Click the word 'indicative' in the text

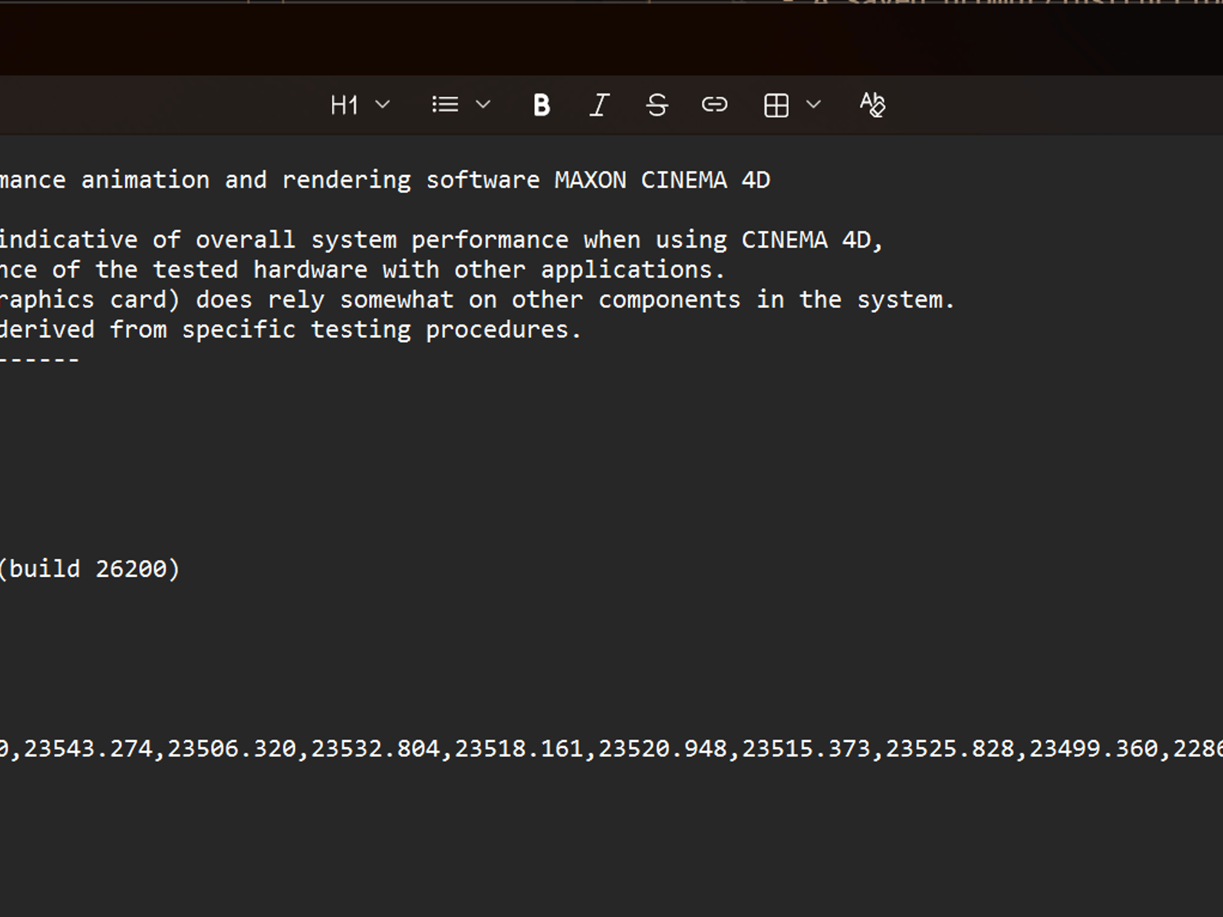click(69, 240)
